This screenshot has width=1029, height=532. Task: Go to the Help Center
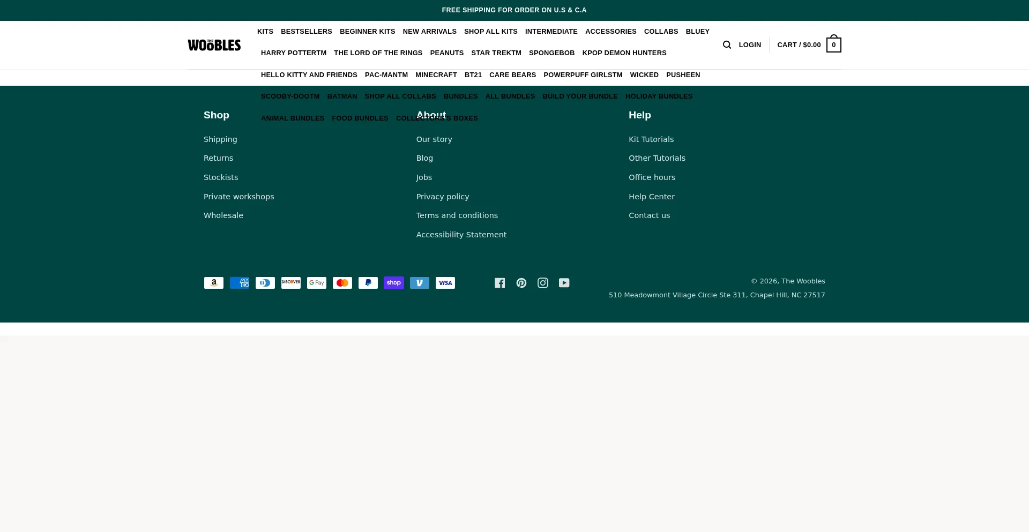652,197
